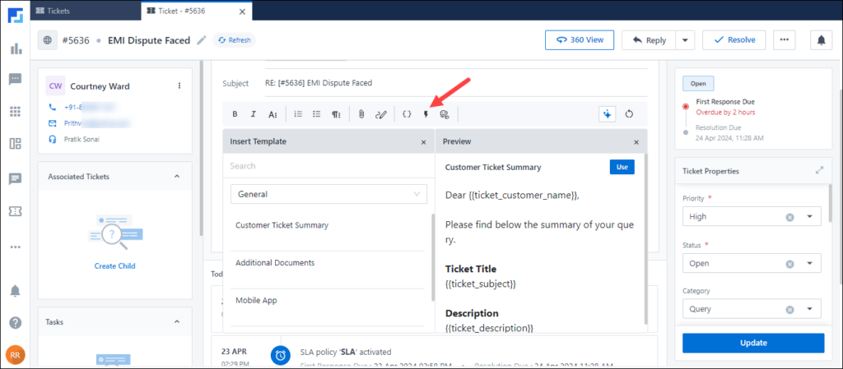Click the Refresh button
The width and height of the screenshot is (843, 369).
click(x=235, y=40)
